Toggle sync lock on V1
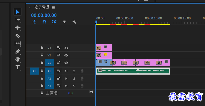Image resolution: width=205 pixels, height=106 pixels. 58,63
